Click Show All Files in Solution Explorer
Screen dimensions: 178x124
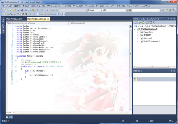(139, 23)
